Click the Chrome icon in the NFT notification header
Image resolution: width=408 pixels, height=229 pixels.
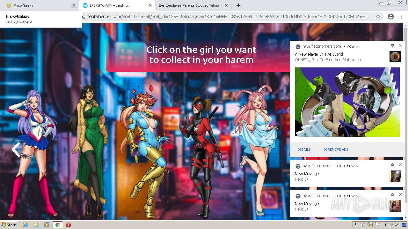click(298, 46)
